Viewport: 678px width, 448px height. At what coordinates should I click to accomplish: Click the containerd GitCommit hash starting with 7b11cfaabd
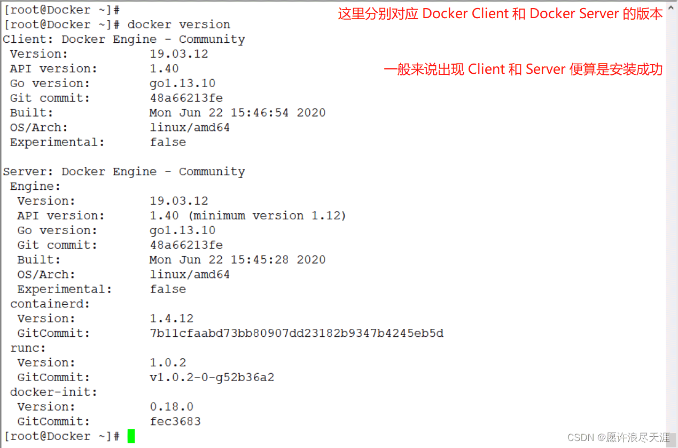coord(297,334)
